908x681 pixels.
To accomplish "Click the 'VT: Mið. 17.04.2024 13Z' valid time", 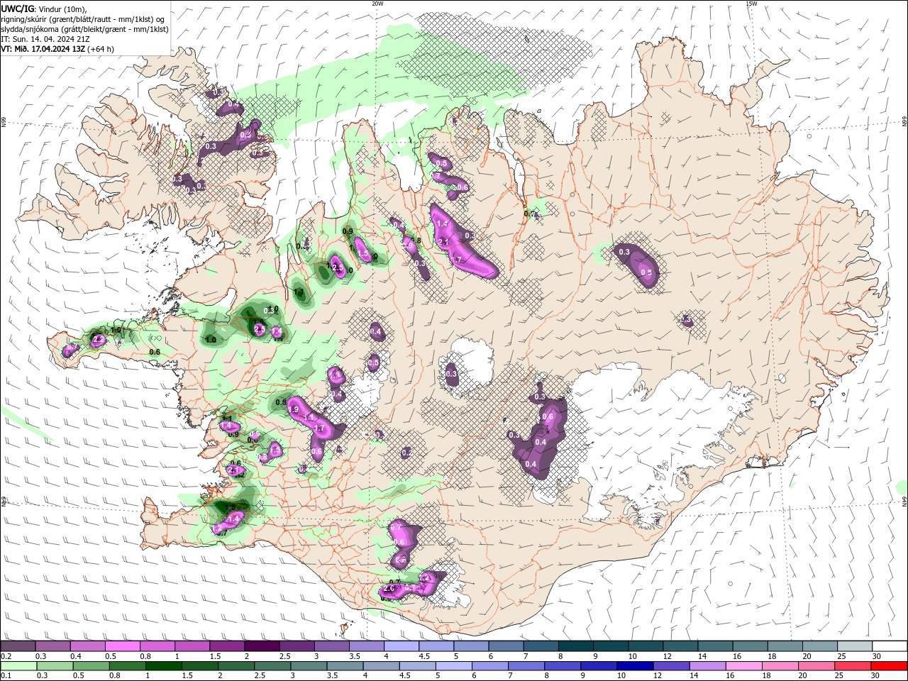I will pos(43,49).
